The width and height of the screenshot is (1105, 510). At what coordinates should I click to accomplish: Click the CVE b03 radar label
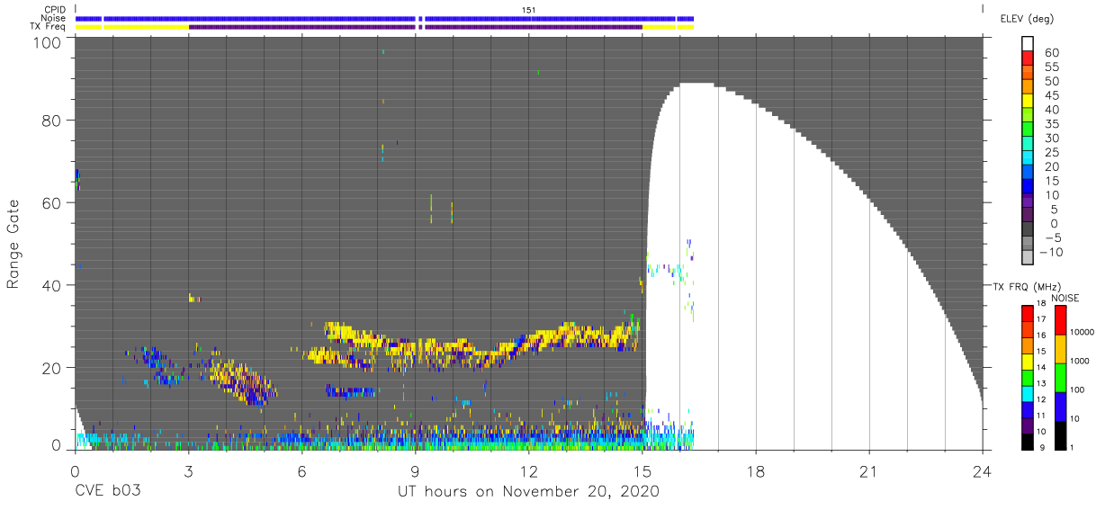coord(109,491)
